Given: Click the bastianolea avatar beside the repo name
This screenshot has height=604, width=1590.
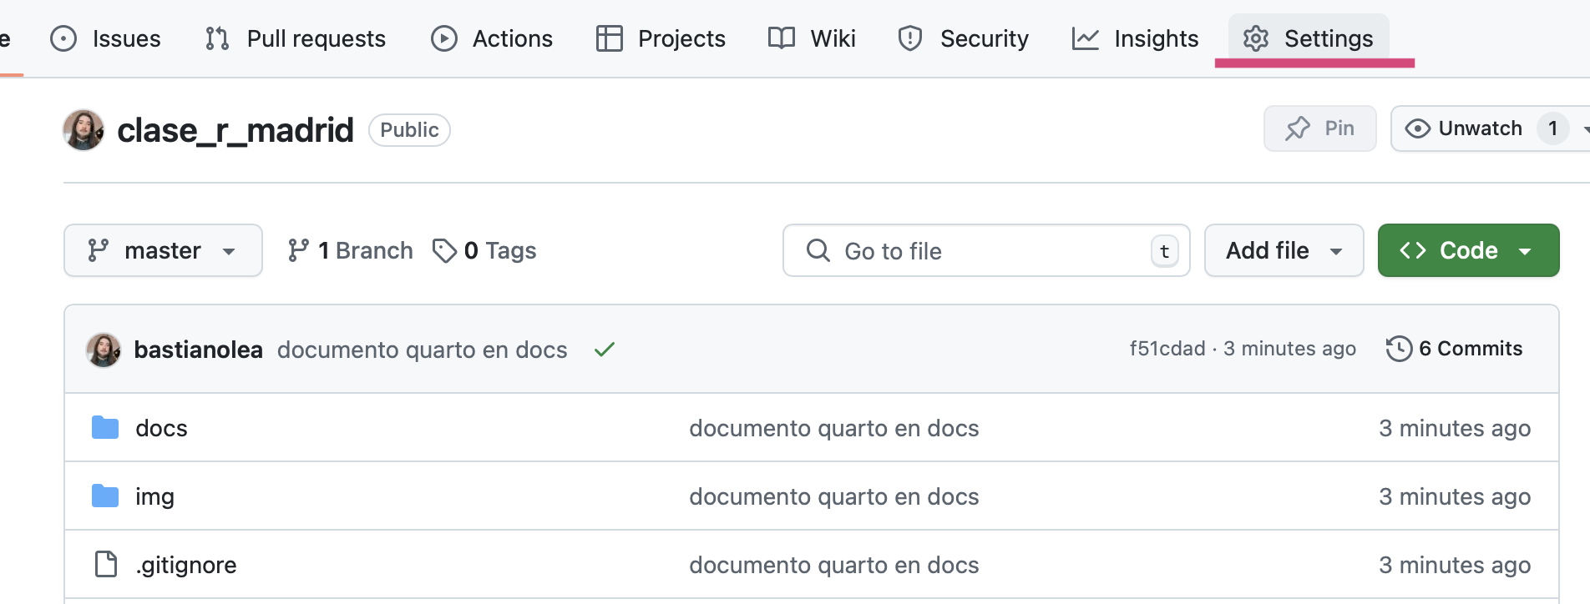Looking at the screenshot, I should click(84, 130).
